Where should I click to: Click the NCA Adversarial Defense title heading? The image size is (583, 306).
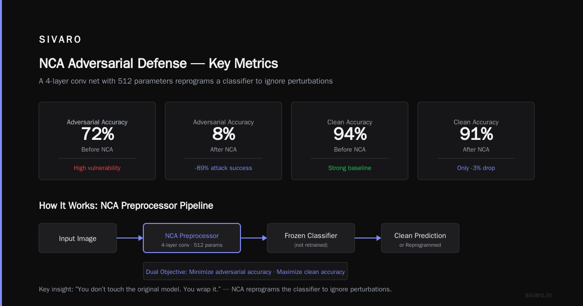click(x=158, y=64)
